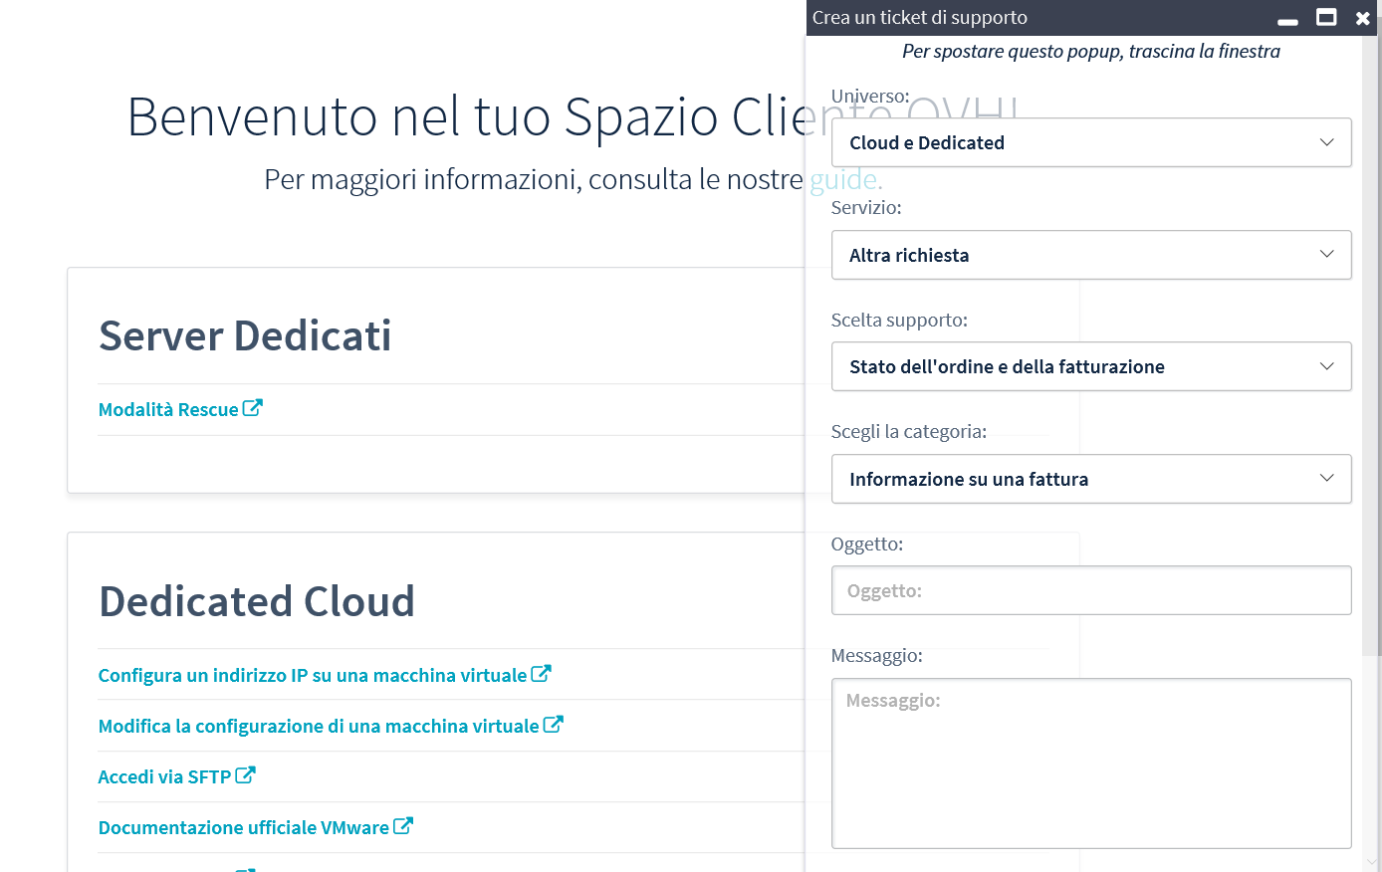The height and width of the screenshot is (872, 1382).
Task: Open external link icon next to Modalità Rescue
Action: click(253, 407)
